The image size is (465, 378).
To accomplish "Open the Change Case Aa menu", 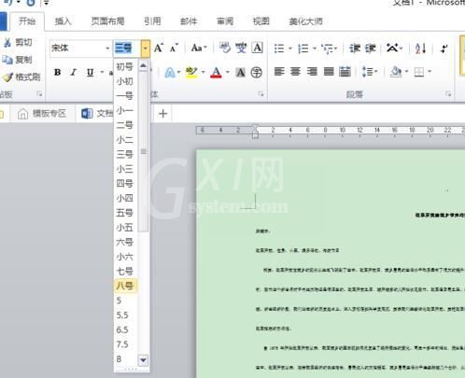I will point(199,48).
